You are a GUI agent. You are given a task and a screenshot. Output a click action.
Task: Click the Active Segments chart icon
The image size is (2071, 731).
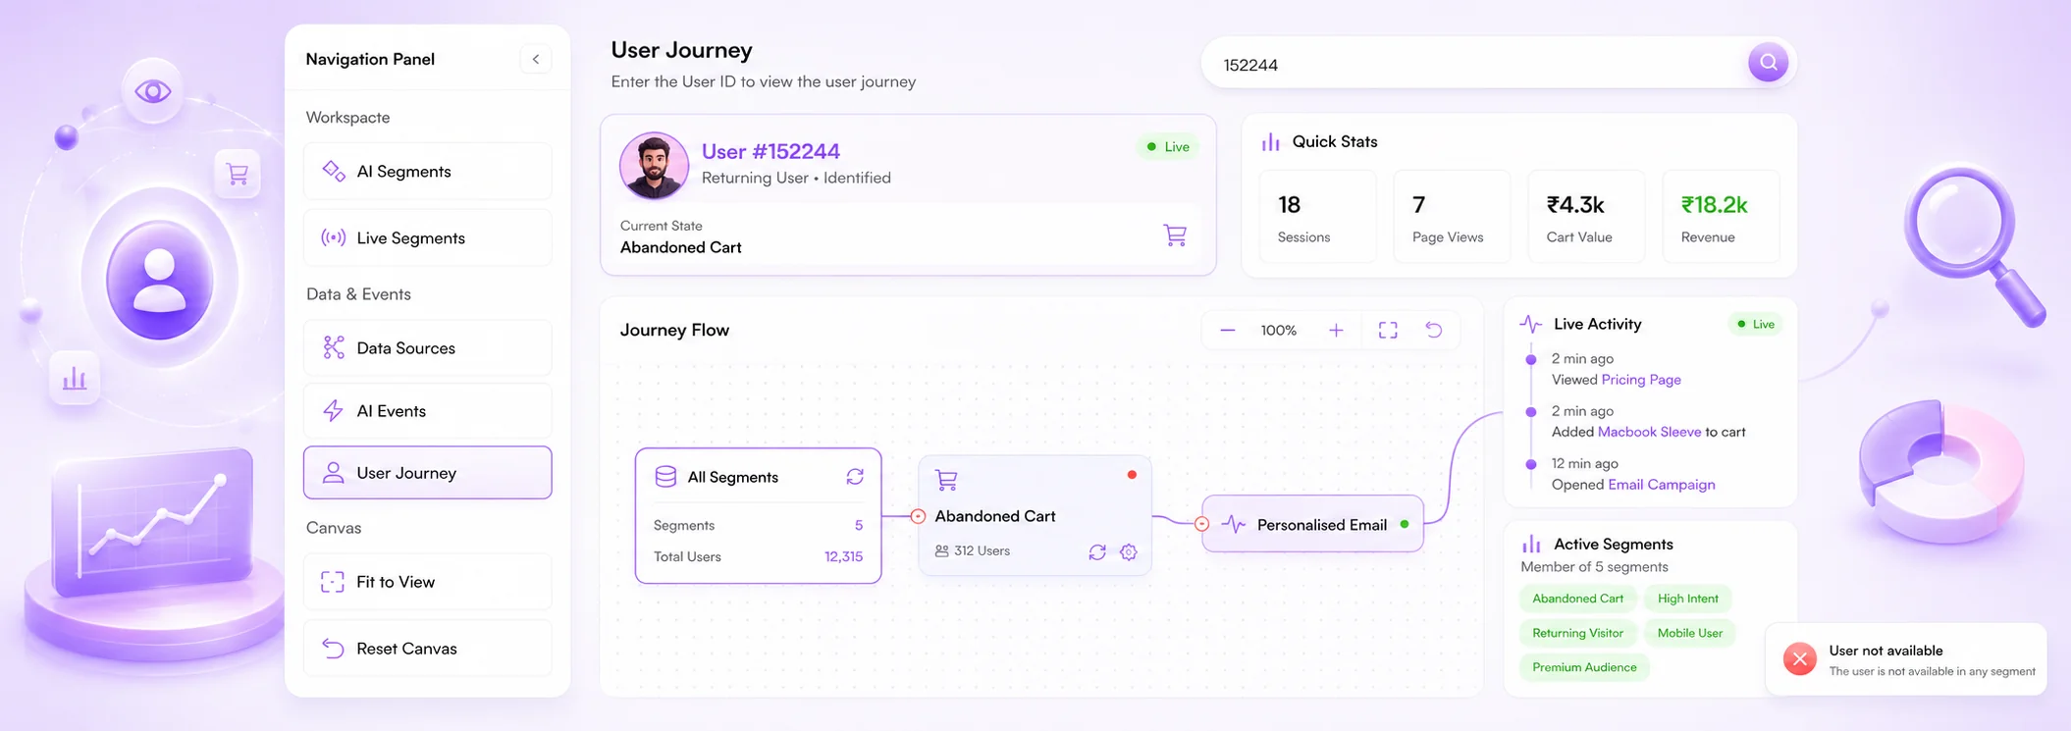tap(1531, 544)
